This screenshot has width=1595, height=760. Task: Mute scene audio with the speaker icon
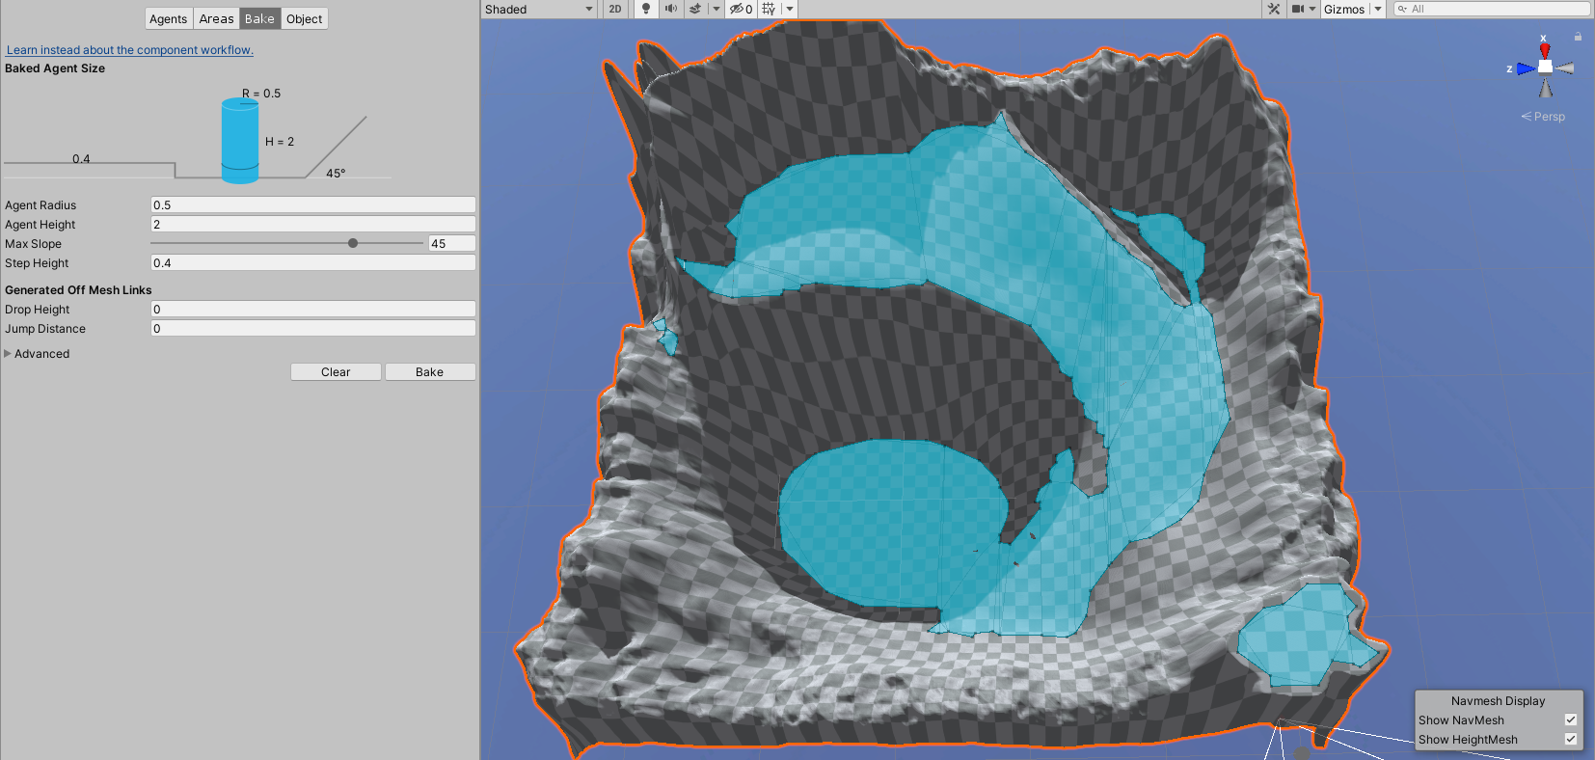[670, 9]
